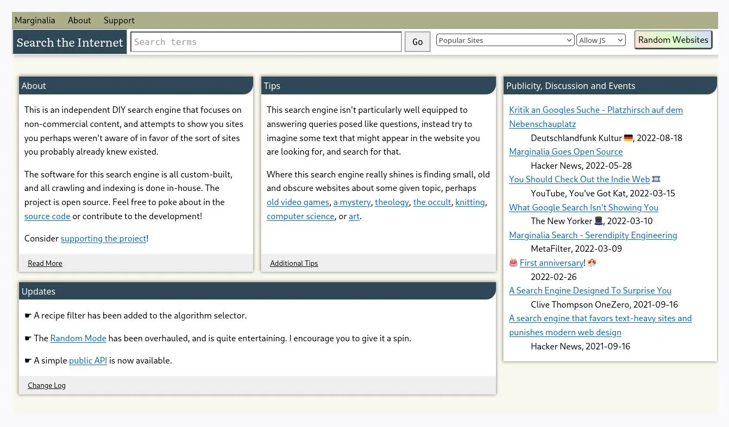The width and height of the screenshot is (729, 427).
Task: Click the top hat emoji next to The New Yorker
Action: [600, 221]
